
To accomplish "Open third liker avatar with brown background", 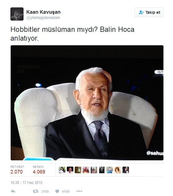I will click(78, 170).
